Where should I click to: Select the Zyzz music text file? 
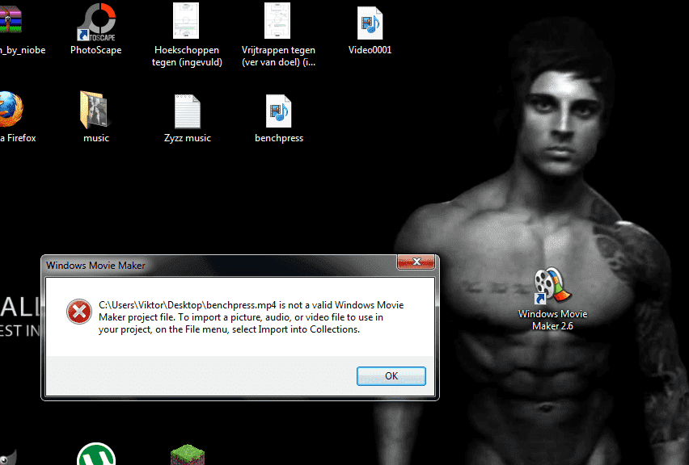pos(187,111)
